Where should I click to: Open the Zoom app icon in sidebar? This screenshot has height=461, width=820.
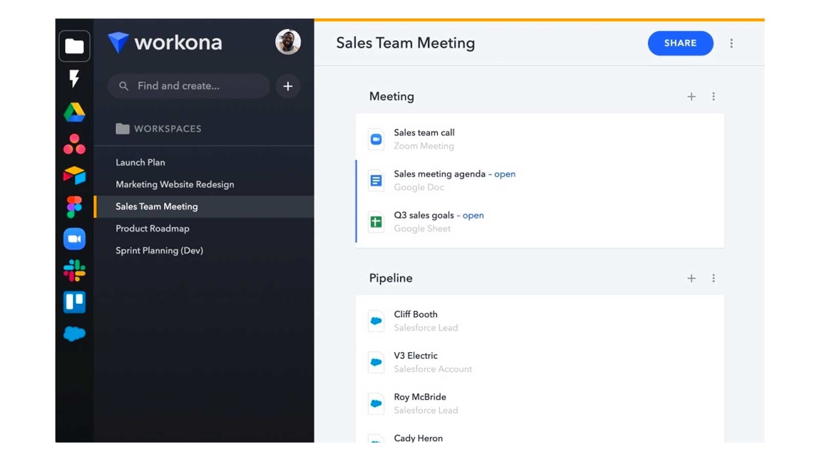click(x=74, y=239)
